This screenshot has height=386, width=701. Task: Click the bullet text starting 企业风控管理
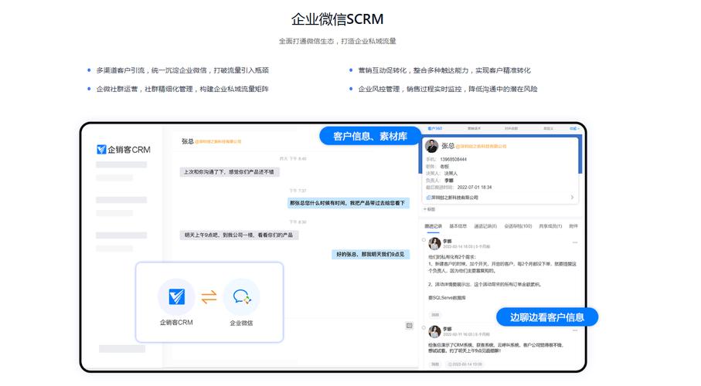[x=448, y=89]
